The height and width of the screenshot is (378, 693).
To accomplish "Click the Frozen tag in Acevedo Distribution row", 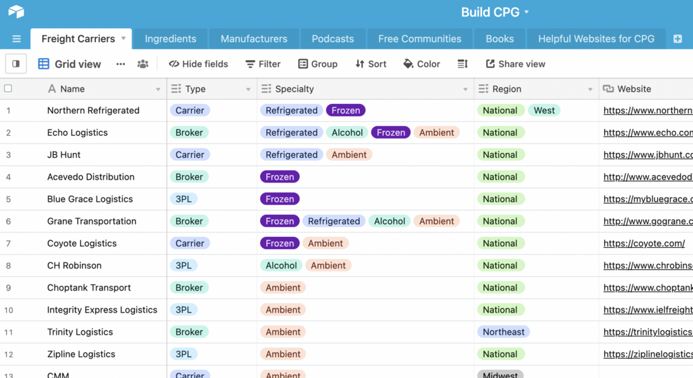I will point(280,177).
